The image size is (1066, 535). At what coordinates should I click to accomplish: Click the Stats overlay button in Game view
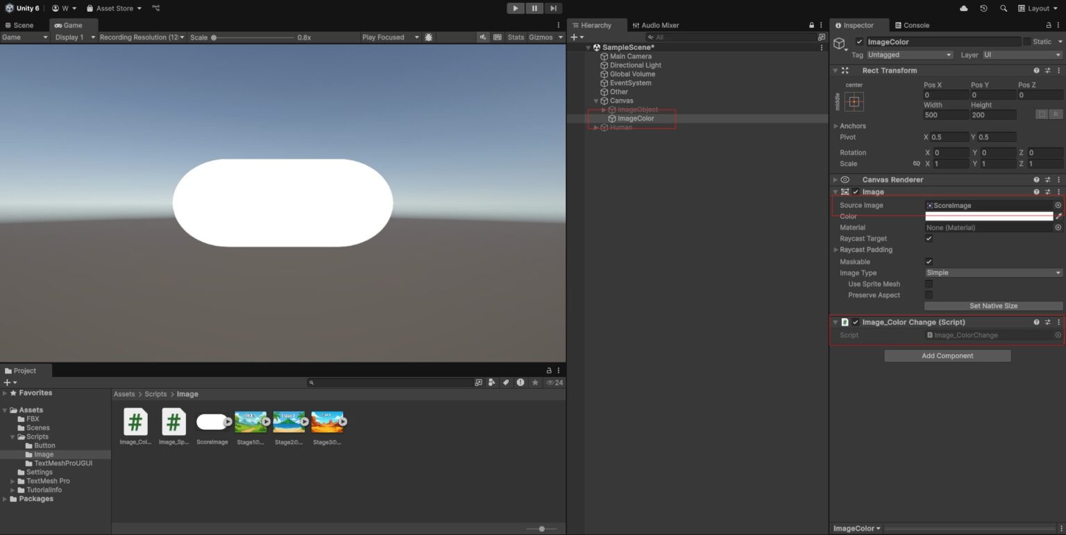[x=516, y=37]
